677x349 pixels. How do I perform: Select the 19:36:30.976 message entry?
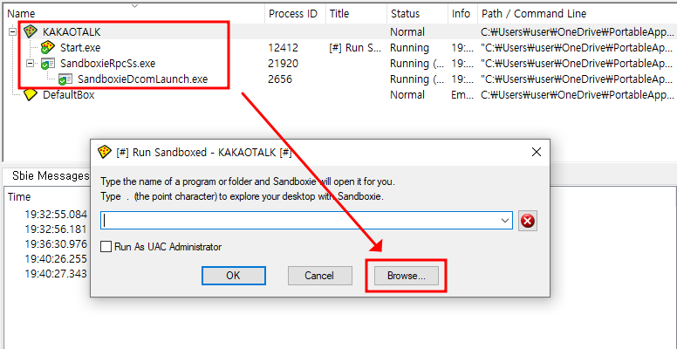click(x=56, y=244)
